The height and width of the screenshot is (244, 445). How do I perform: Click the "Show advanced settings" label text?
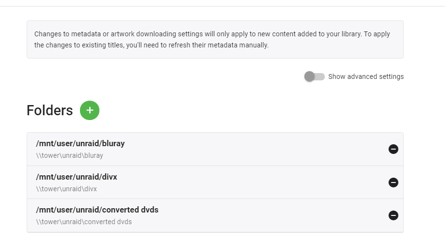[x=366, y=76]
